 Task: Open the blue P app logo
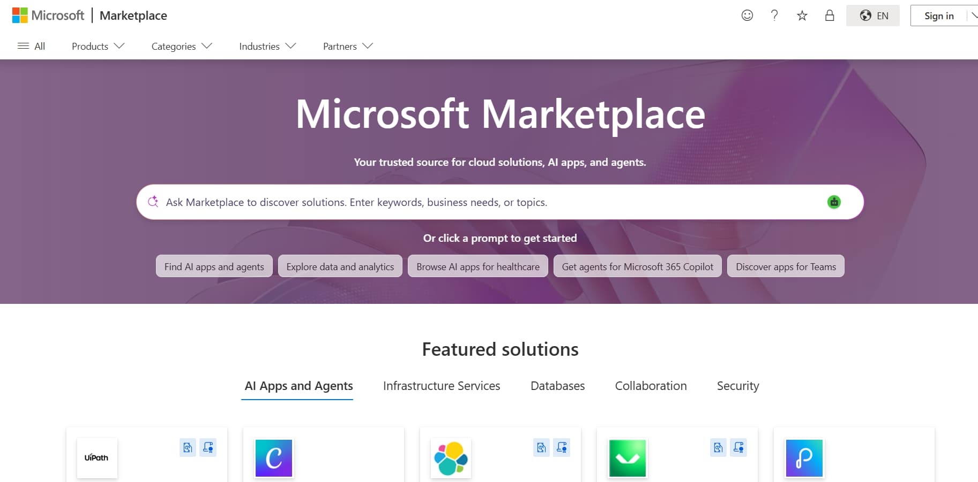804,458
